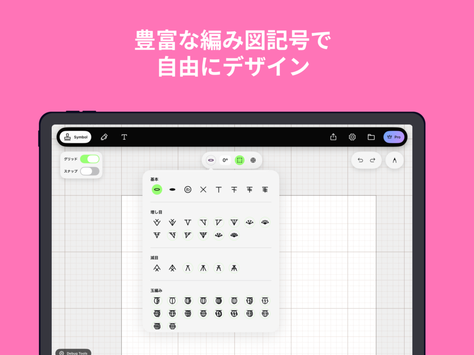The height and width of the screenshot is (355, 474).
Task: Choose the X single crochet symbol
Action: click(x=203, y=189)
